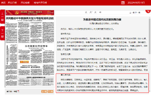This screenshot has height=95, width=151.
Task: Click the date 2022年10月19日
Action: (136, 3)
